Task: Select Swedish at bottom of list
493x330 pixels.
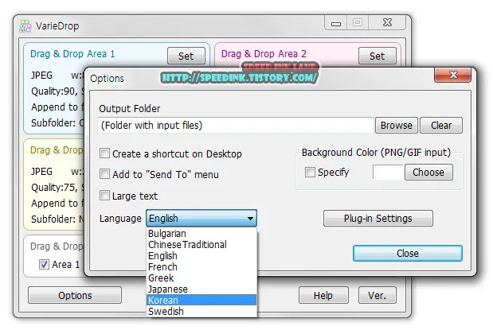Action: coord(202,311)
